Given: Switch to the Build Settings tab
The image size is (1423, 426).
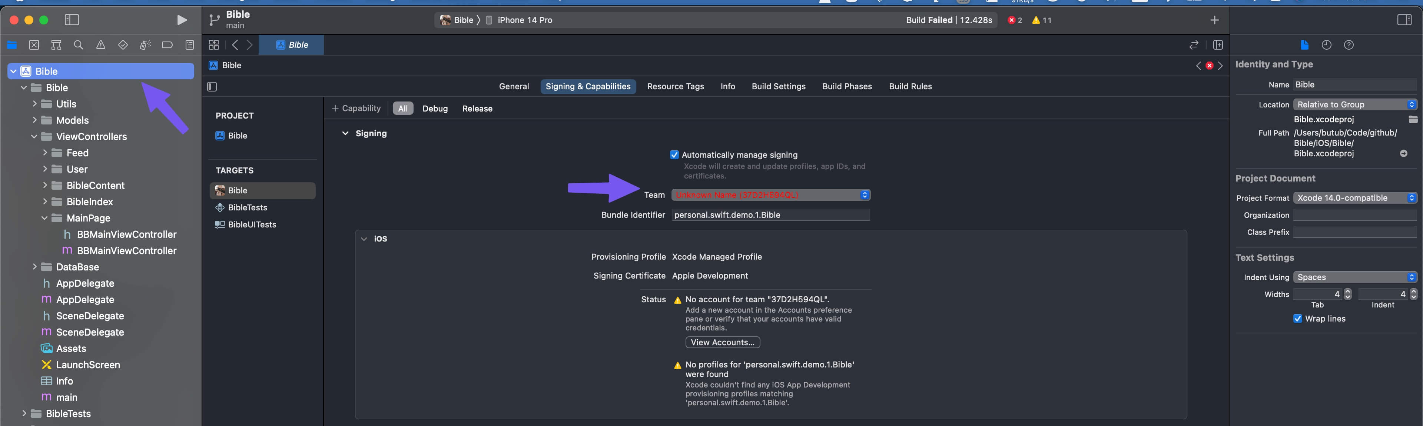Looking at the screenshot, I should tap(778, 86).
